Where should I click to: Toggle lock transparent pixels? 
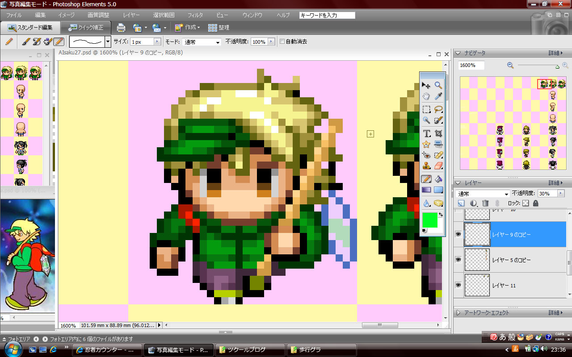tap(526, 203)
